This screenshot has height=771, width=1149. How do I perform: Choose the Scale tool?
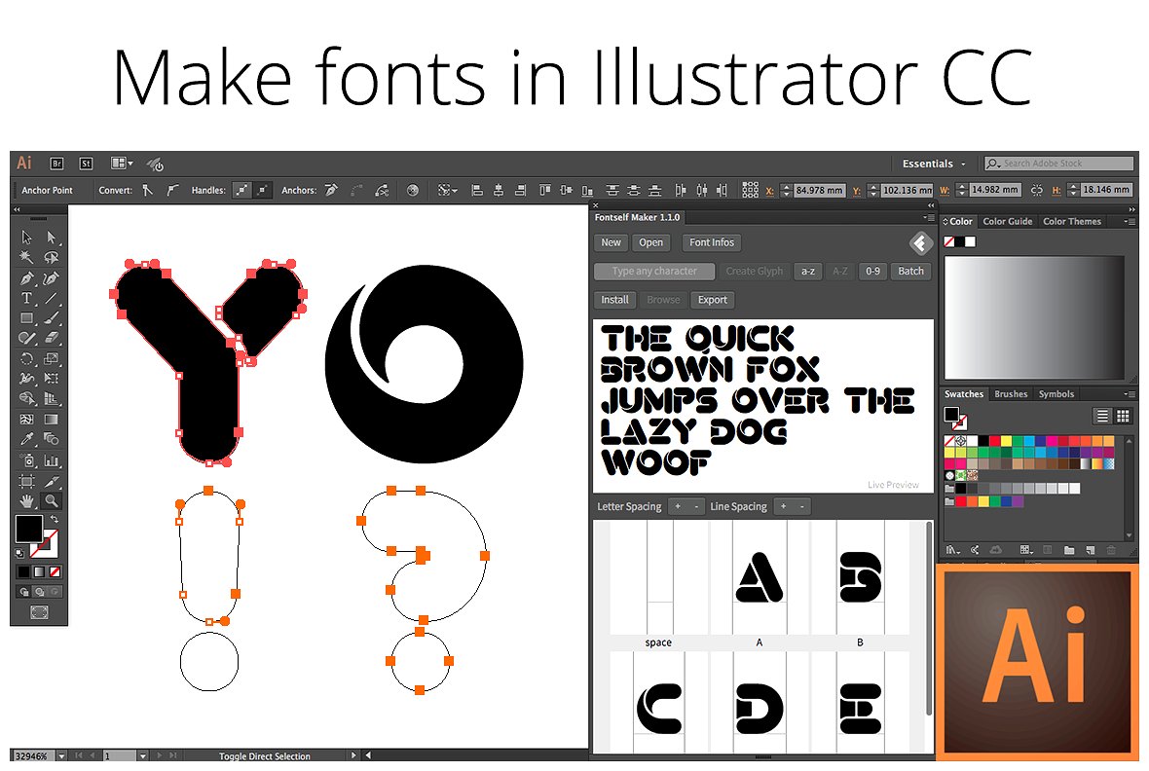[51, 358]
